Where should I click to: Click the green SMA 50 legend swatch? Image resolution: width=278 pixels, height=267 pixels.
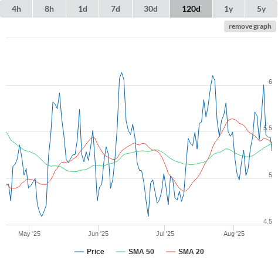click(121, 252)
